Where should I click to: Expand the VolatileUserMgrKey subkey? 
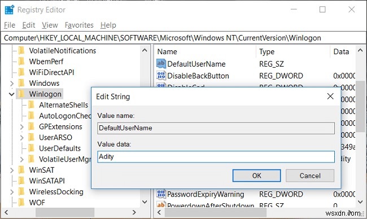22,159
